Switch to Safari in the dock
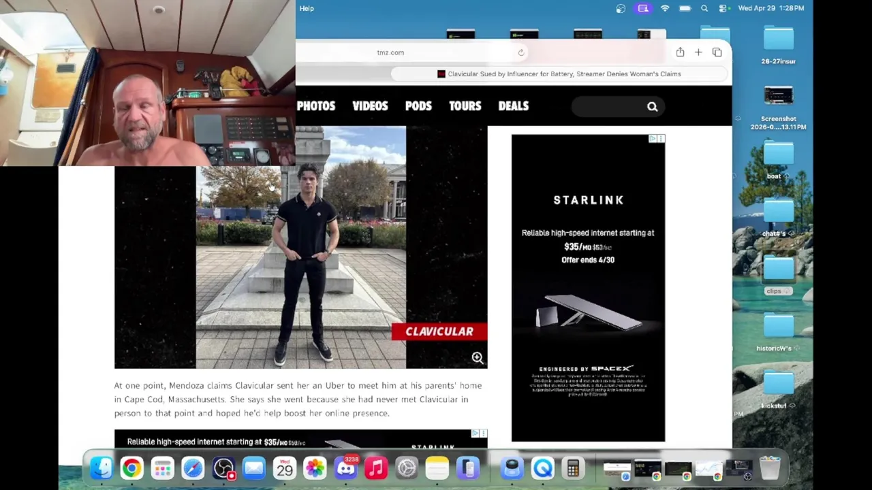This screenshot has height=490, width=872. click(x=193, y=468)
